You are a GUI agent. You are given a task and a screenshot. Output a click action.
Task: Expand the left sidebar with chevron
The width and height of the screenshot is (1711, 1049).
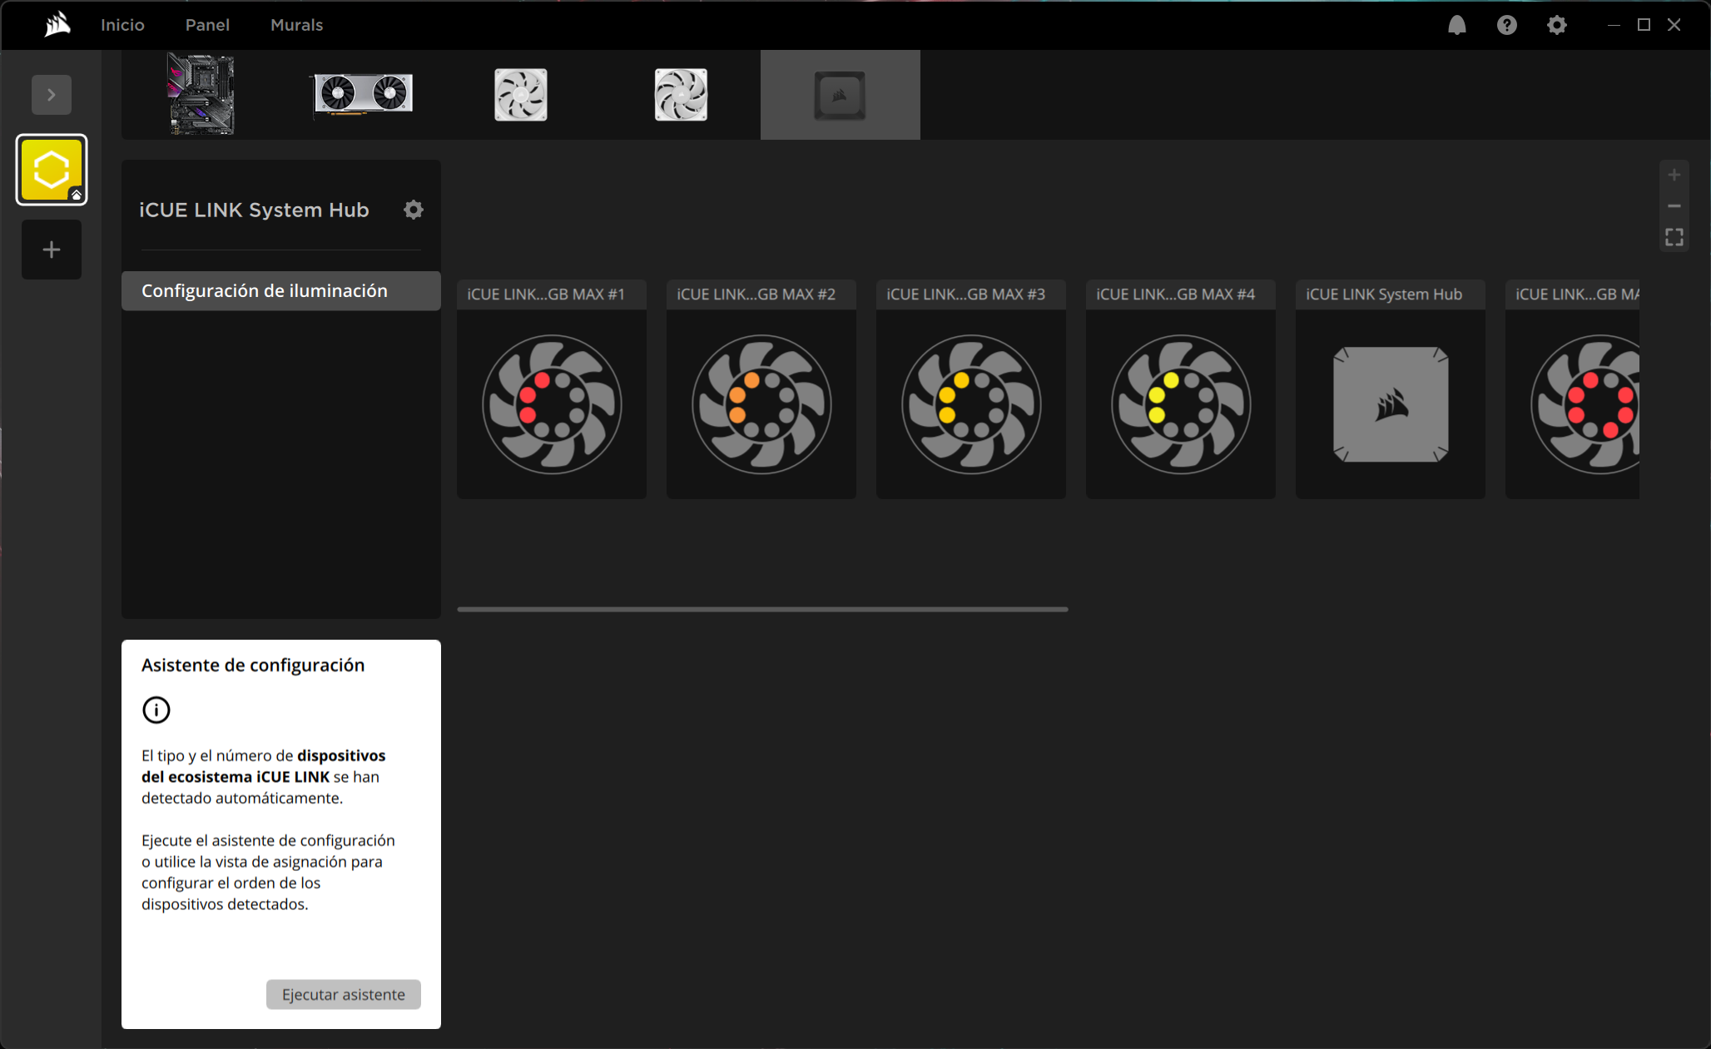coord(52,95)
